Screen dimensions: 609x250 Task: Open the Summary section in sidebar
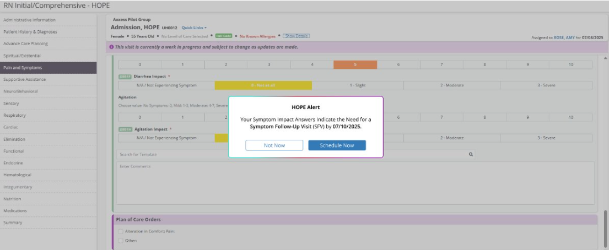tap(13, 222)
